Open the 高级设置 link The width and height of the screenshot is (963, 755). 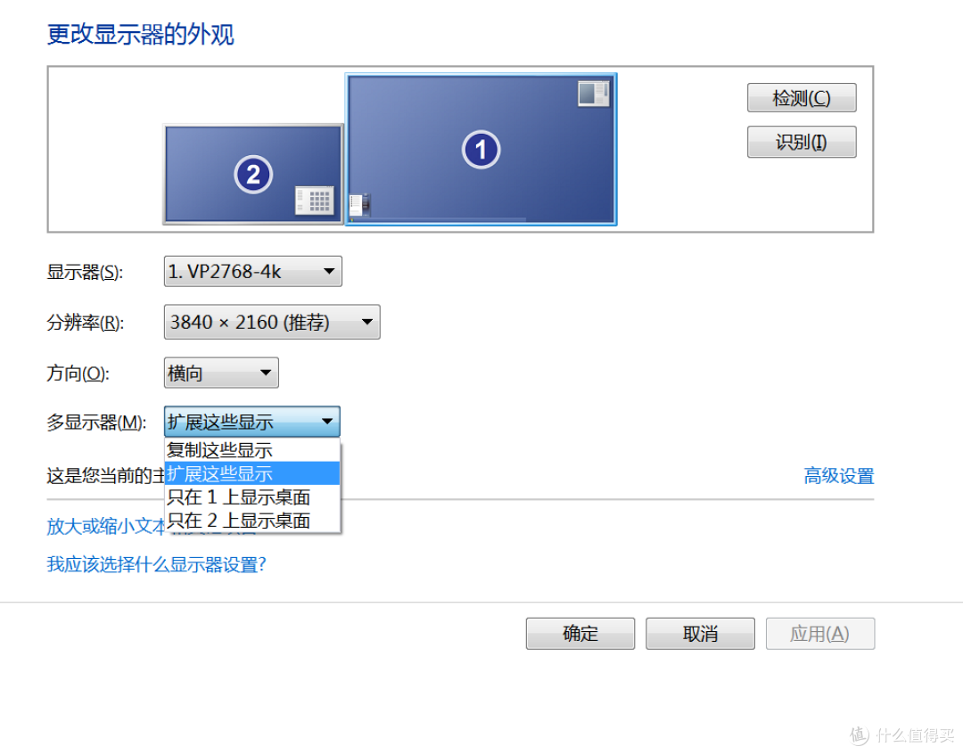838,476
